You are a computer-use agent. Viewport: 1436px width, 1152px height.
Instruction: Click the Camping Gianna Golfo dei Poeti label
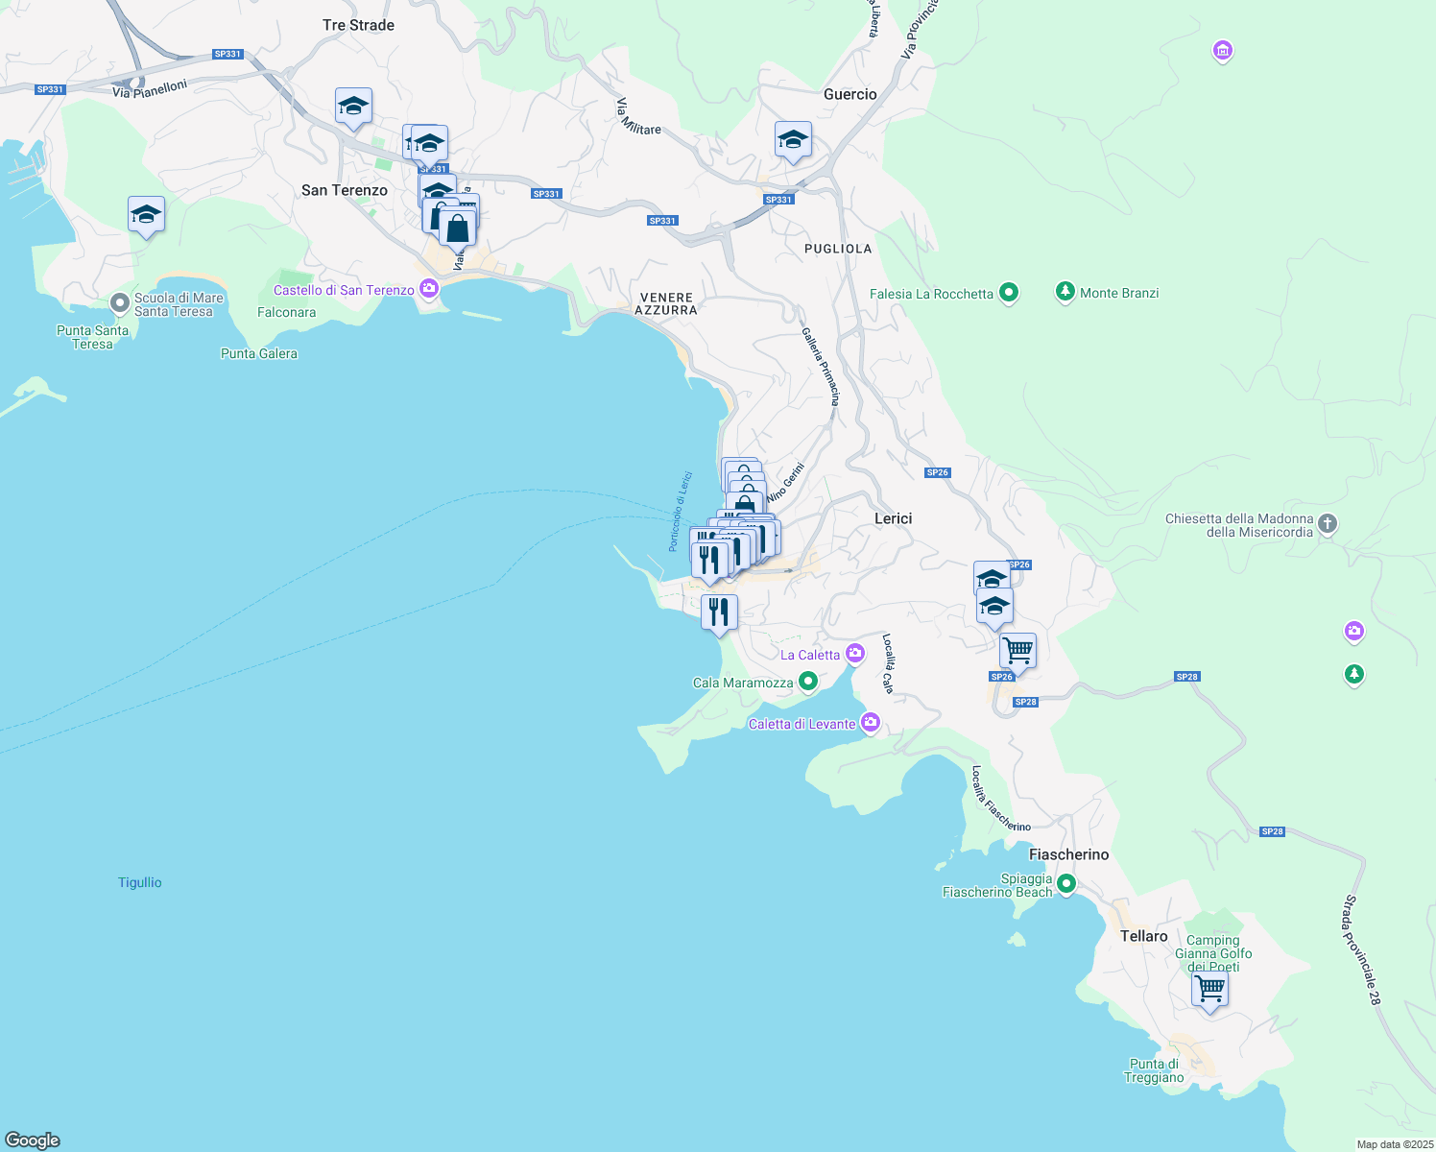click(x=1213, y=953)
